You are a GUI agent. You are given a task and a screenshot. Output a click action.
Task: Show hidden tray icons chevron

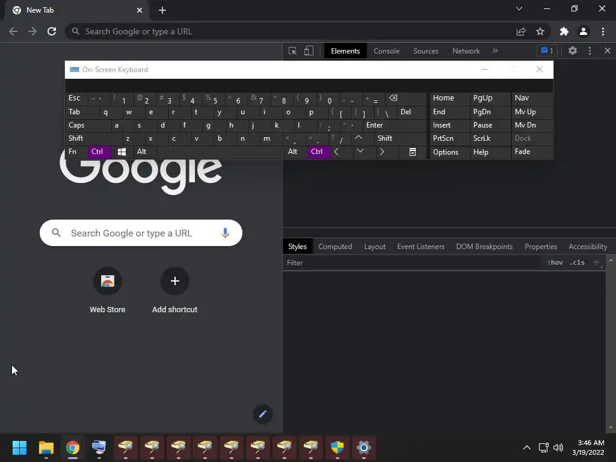point(527,448)
